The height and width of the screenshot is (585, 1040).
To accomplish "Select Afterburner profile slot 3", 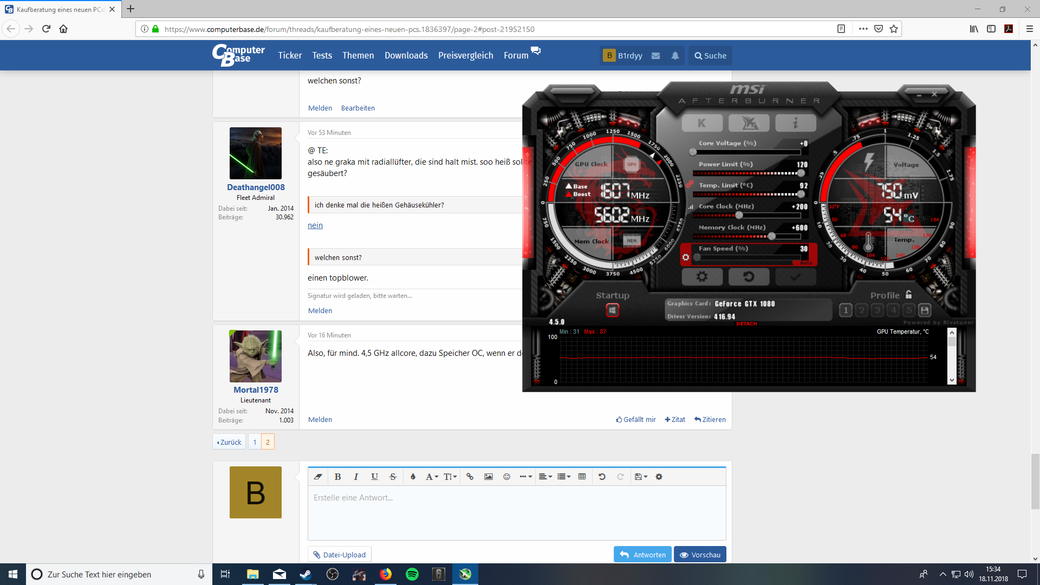I will click(x=877, y=310).
